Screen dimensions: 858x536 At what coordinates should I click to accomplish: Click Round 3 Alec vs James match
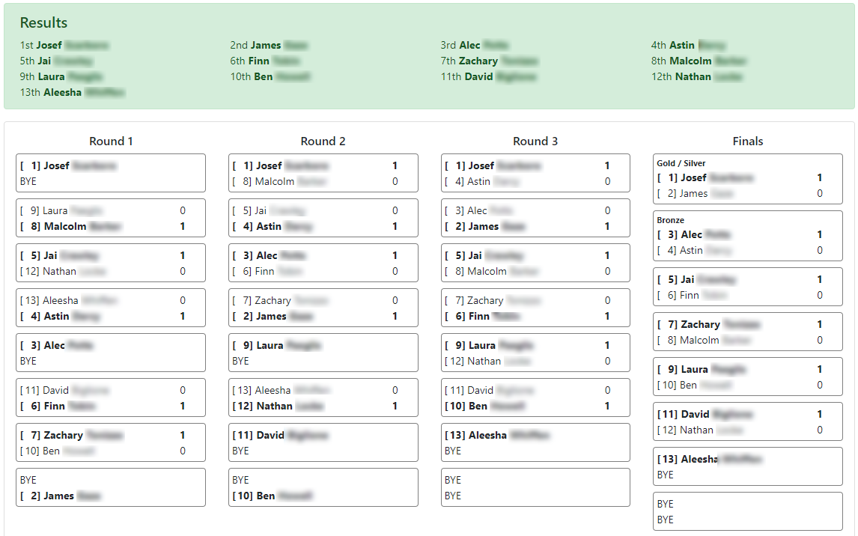tap(535, 219)
